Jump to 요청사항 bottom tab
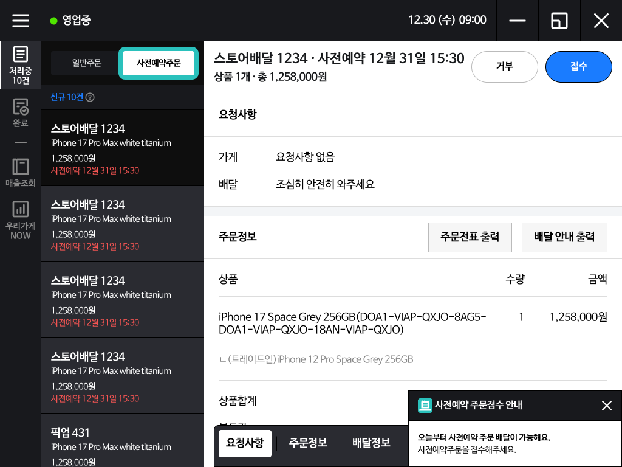This screenshot has width=622, height=467. click(x=245, y=443)
